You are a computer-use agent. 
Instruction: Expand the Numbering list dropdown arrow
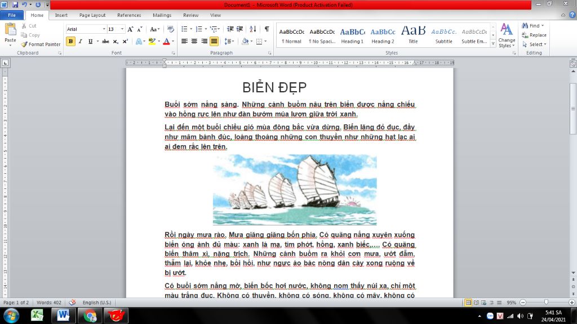click(205, 29)
